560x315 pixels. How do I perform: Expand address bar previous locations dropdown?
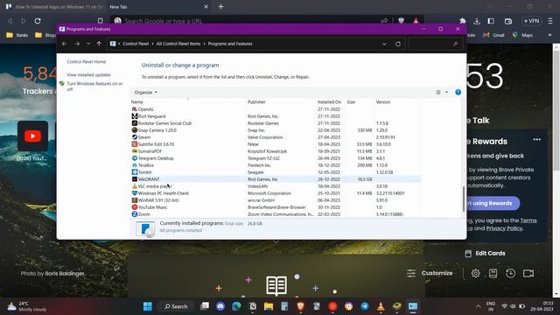click(x=384, y=44)
